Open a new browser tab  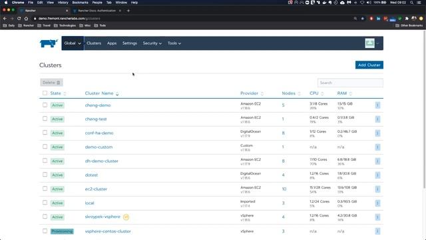[128, 11]
